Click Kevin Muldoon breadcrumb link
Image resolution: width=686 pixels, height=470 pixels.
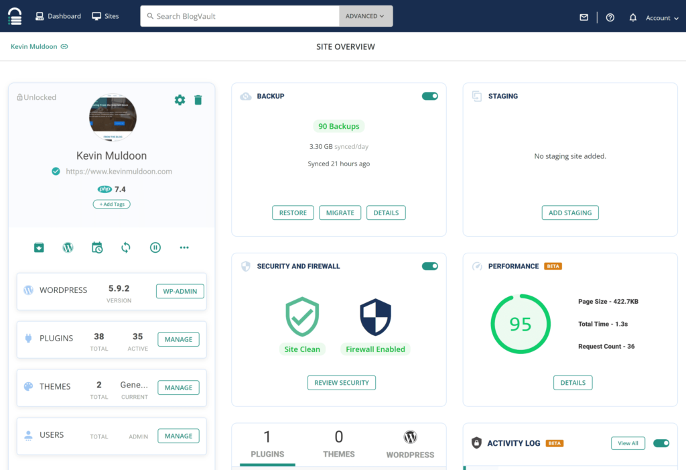pyautogui.click(x=33, y=46)
